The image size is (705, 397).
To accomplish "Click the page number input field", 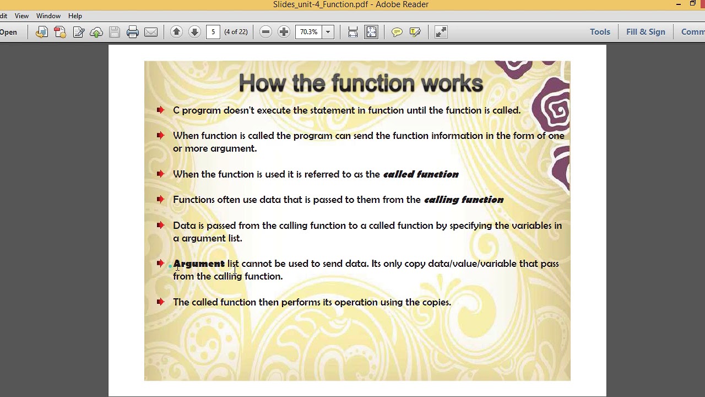I will tap(213, 32).
